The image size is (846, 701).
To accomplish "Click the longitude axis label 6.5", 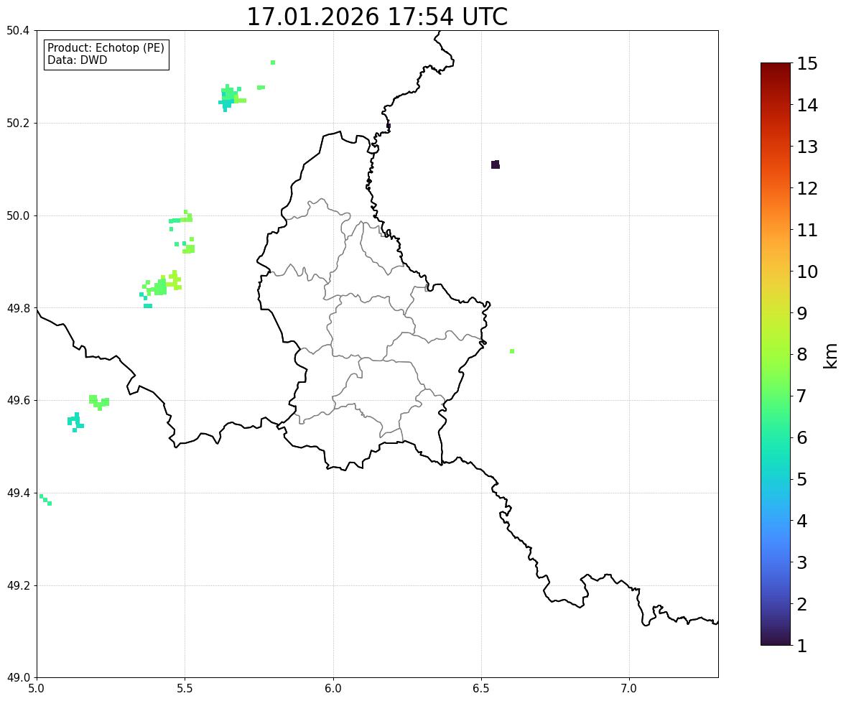I will point(481,688).
